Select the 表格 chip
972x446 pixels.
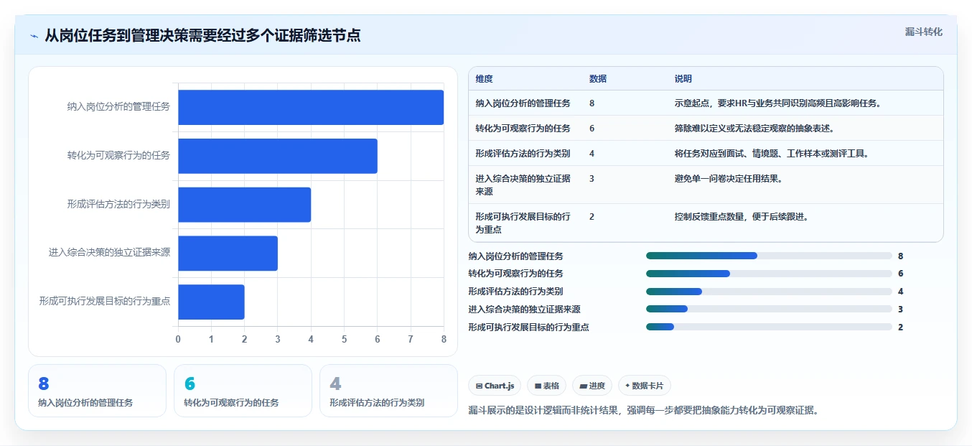[546, 386]
